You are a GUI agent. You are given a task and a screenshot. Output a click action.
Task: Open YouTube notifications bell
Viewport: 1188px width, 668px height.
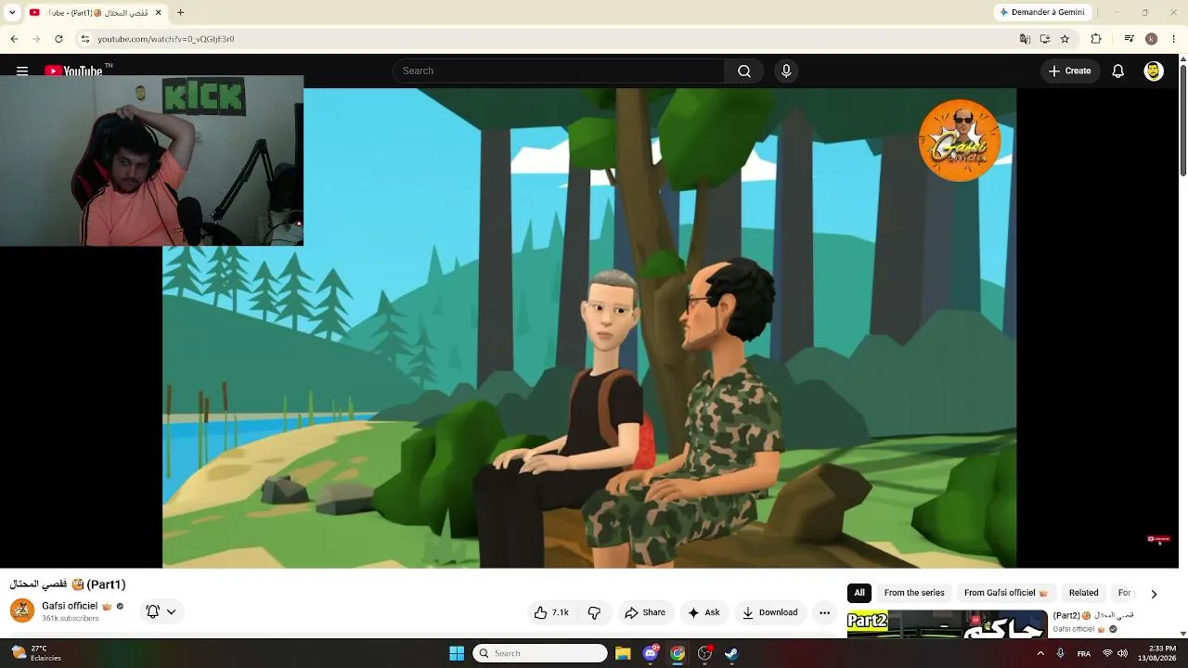coord(1118,71)
